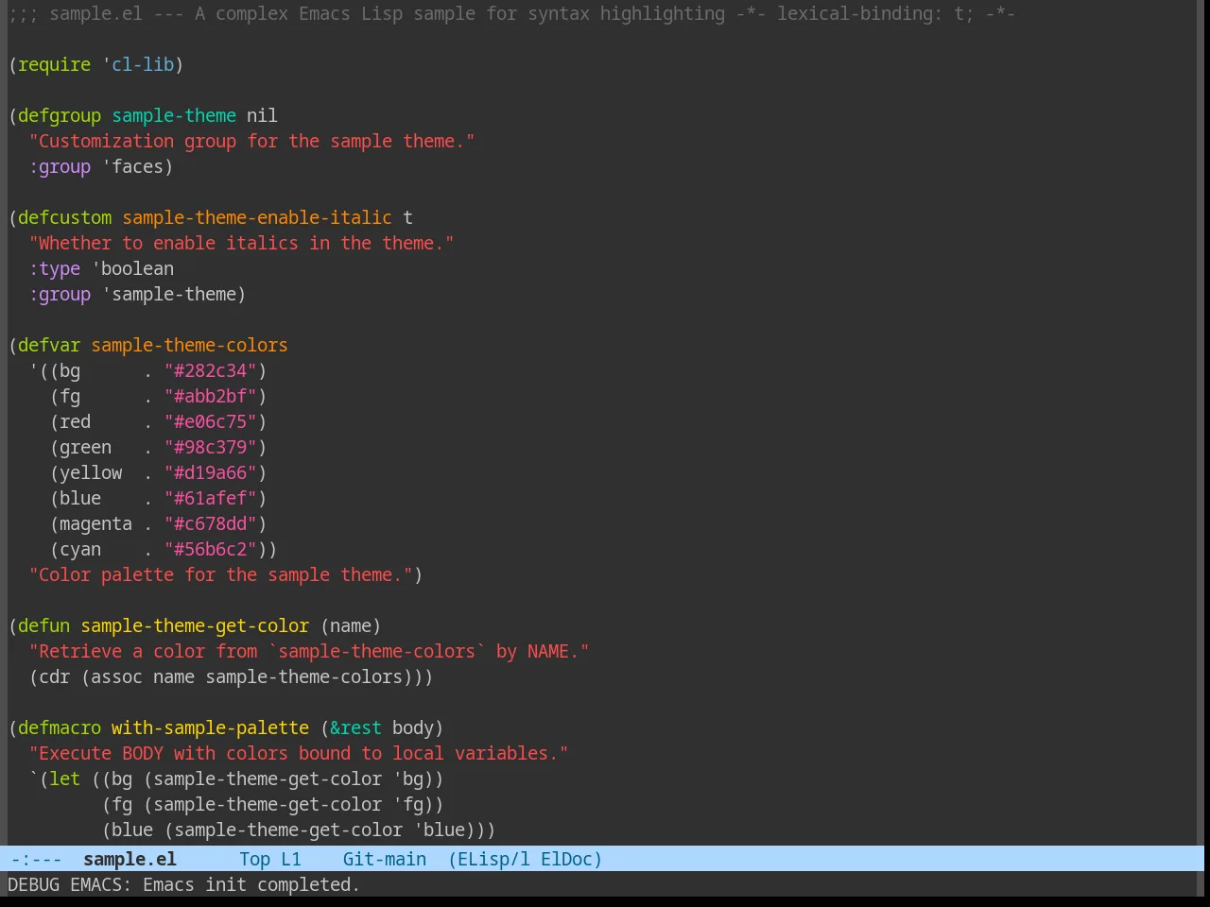The height and width of the screenshot is (907, 1210).
Task: Click the 'defvar' keyword
Action: click(49, 345)
